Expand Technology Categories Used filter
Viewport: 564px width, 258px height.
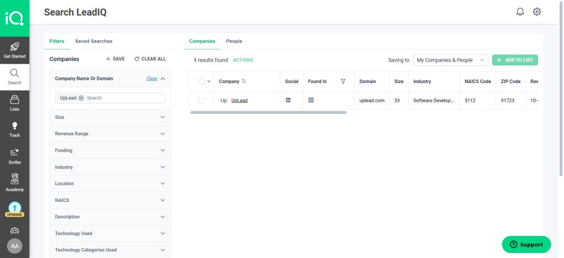pos(110,250)
